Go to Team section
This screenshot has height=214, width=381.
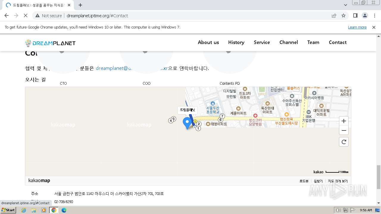(313, 42)
